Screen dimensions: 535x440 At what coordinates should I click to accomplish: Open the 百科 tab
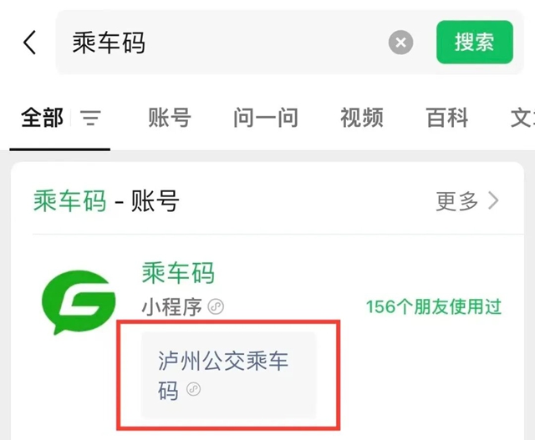tap(447, 118)
